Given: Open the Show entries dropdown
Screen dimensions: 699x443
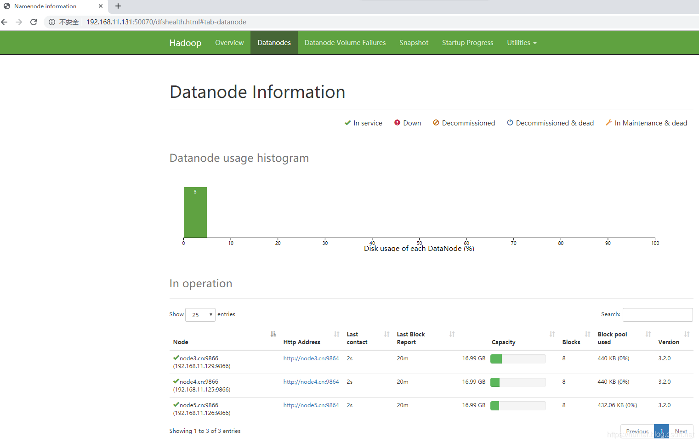Looking at the screenshot, I should pyautogui.click(x=200, y=315).
